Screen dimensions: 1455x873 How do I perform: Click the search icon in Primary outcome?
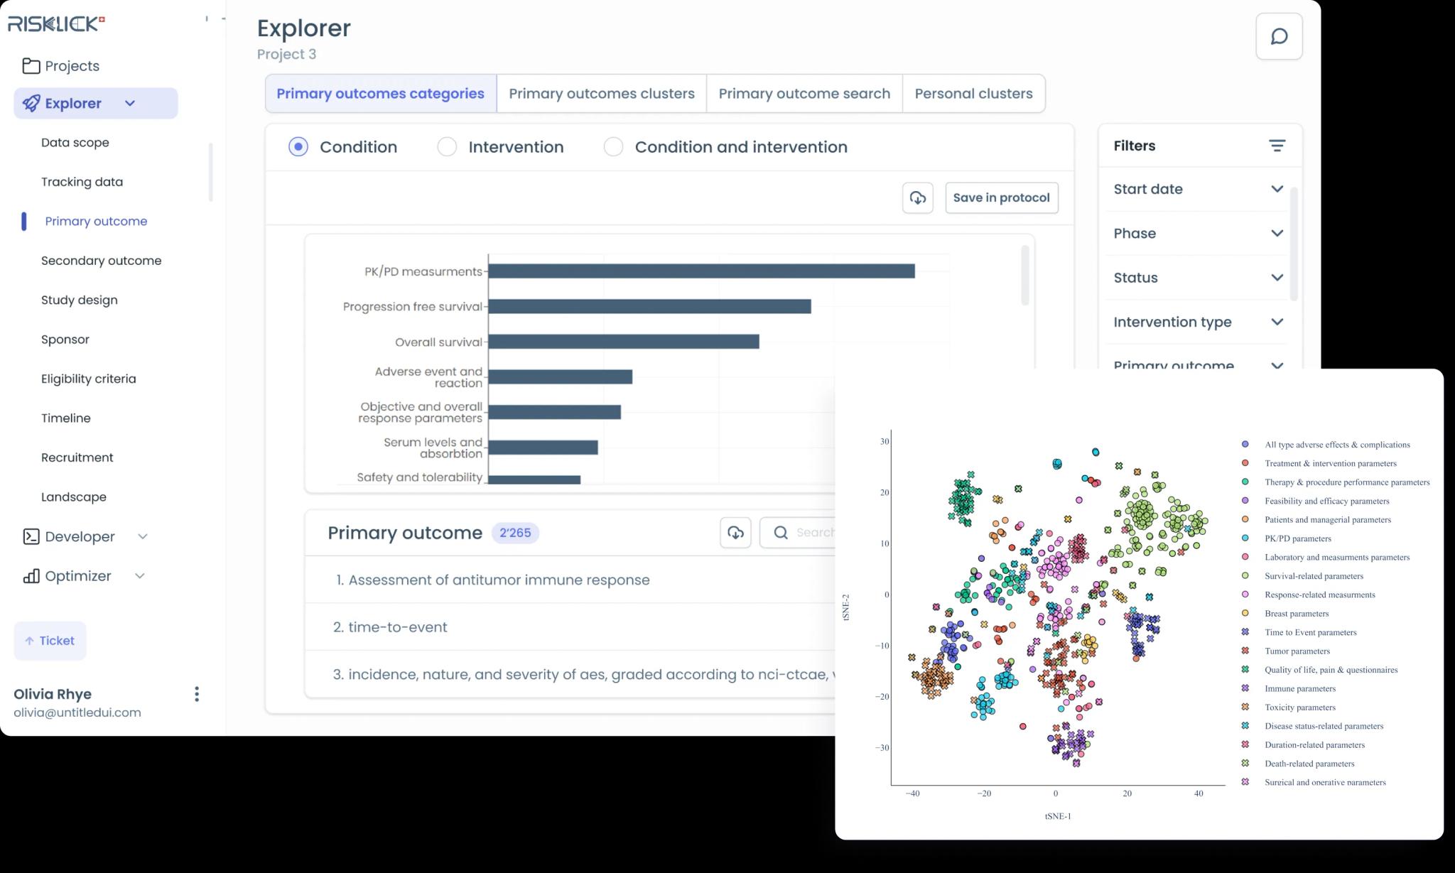click(x=781, y=532)
